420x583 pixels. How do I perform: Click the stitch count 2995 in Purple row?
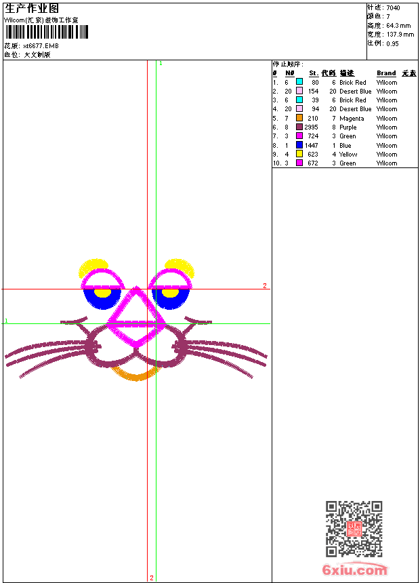click(311, 127)
